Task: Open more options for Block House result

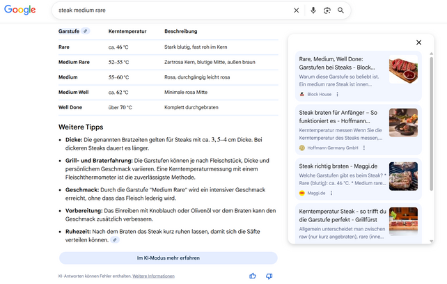Action: pyautogui.click(x=338, y=94)
